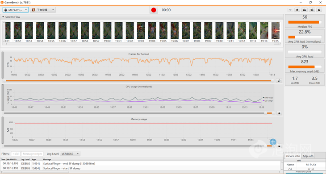326x174 pixels.
Task: Select the 'end SF dump' log row
Action: [141, 164]
